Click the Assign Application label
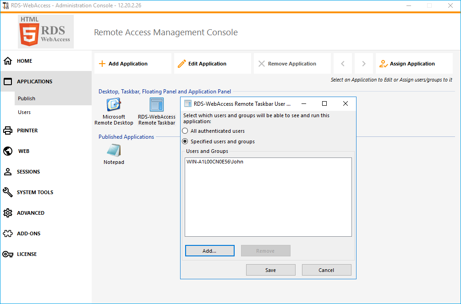This screenshot has height=304, width=461. click(x=412, y=64)
